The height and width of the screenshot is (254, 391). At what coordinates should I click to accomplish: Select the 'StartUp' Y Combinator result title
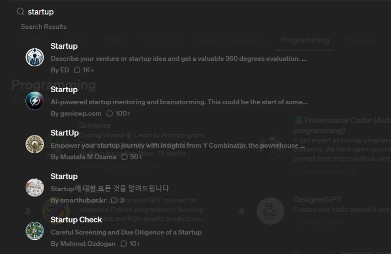tap(65, 133)
